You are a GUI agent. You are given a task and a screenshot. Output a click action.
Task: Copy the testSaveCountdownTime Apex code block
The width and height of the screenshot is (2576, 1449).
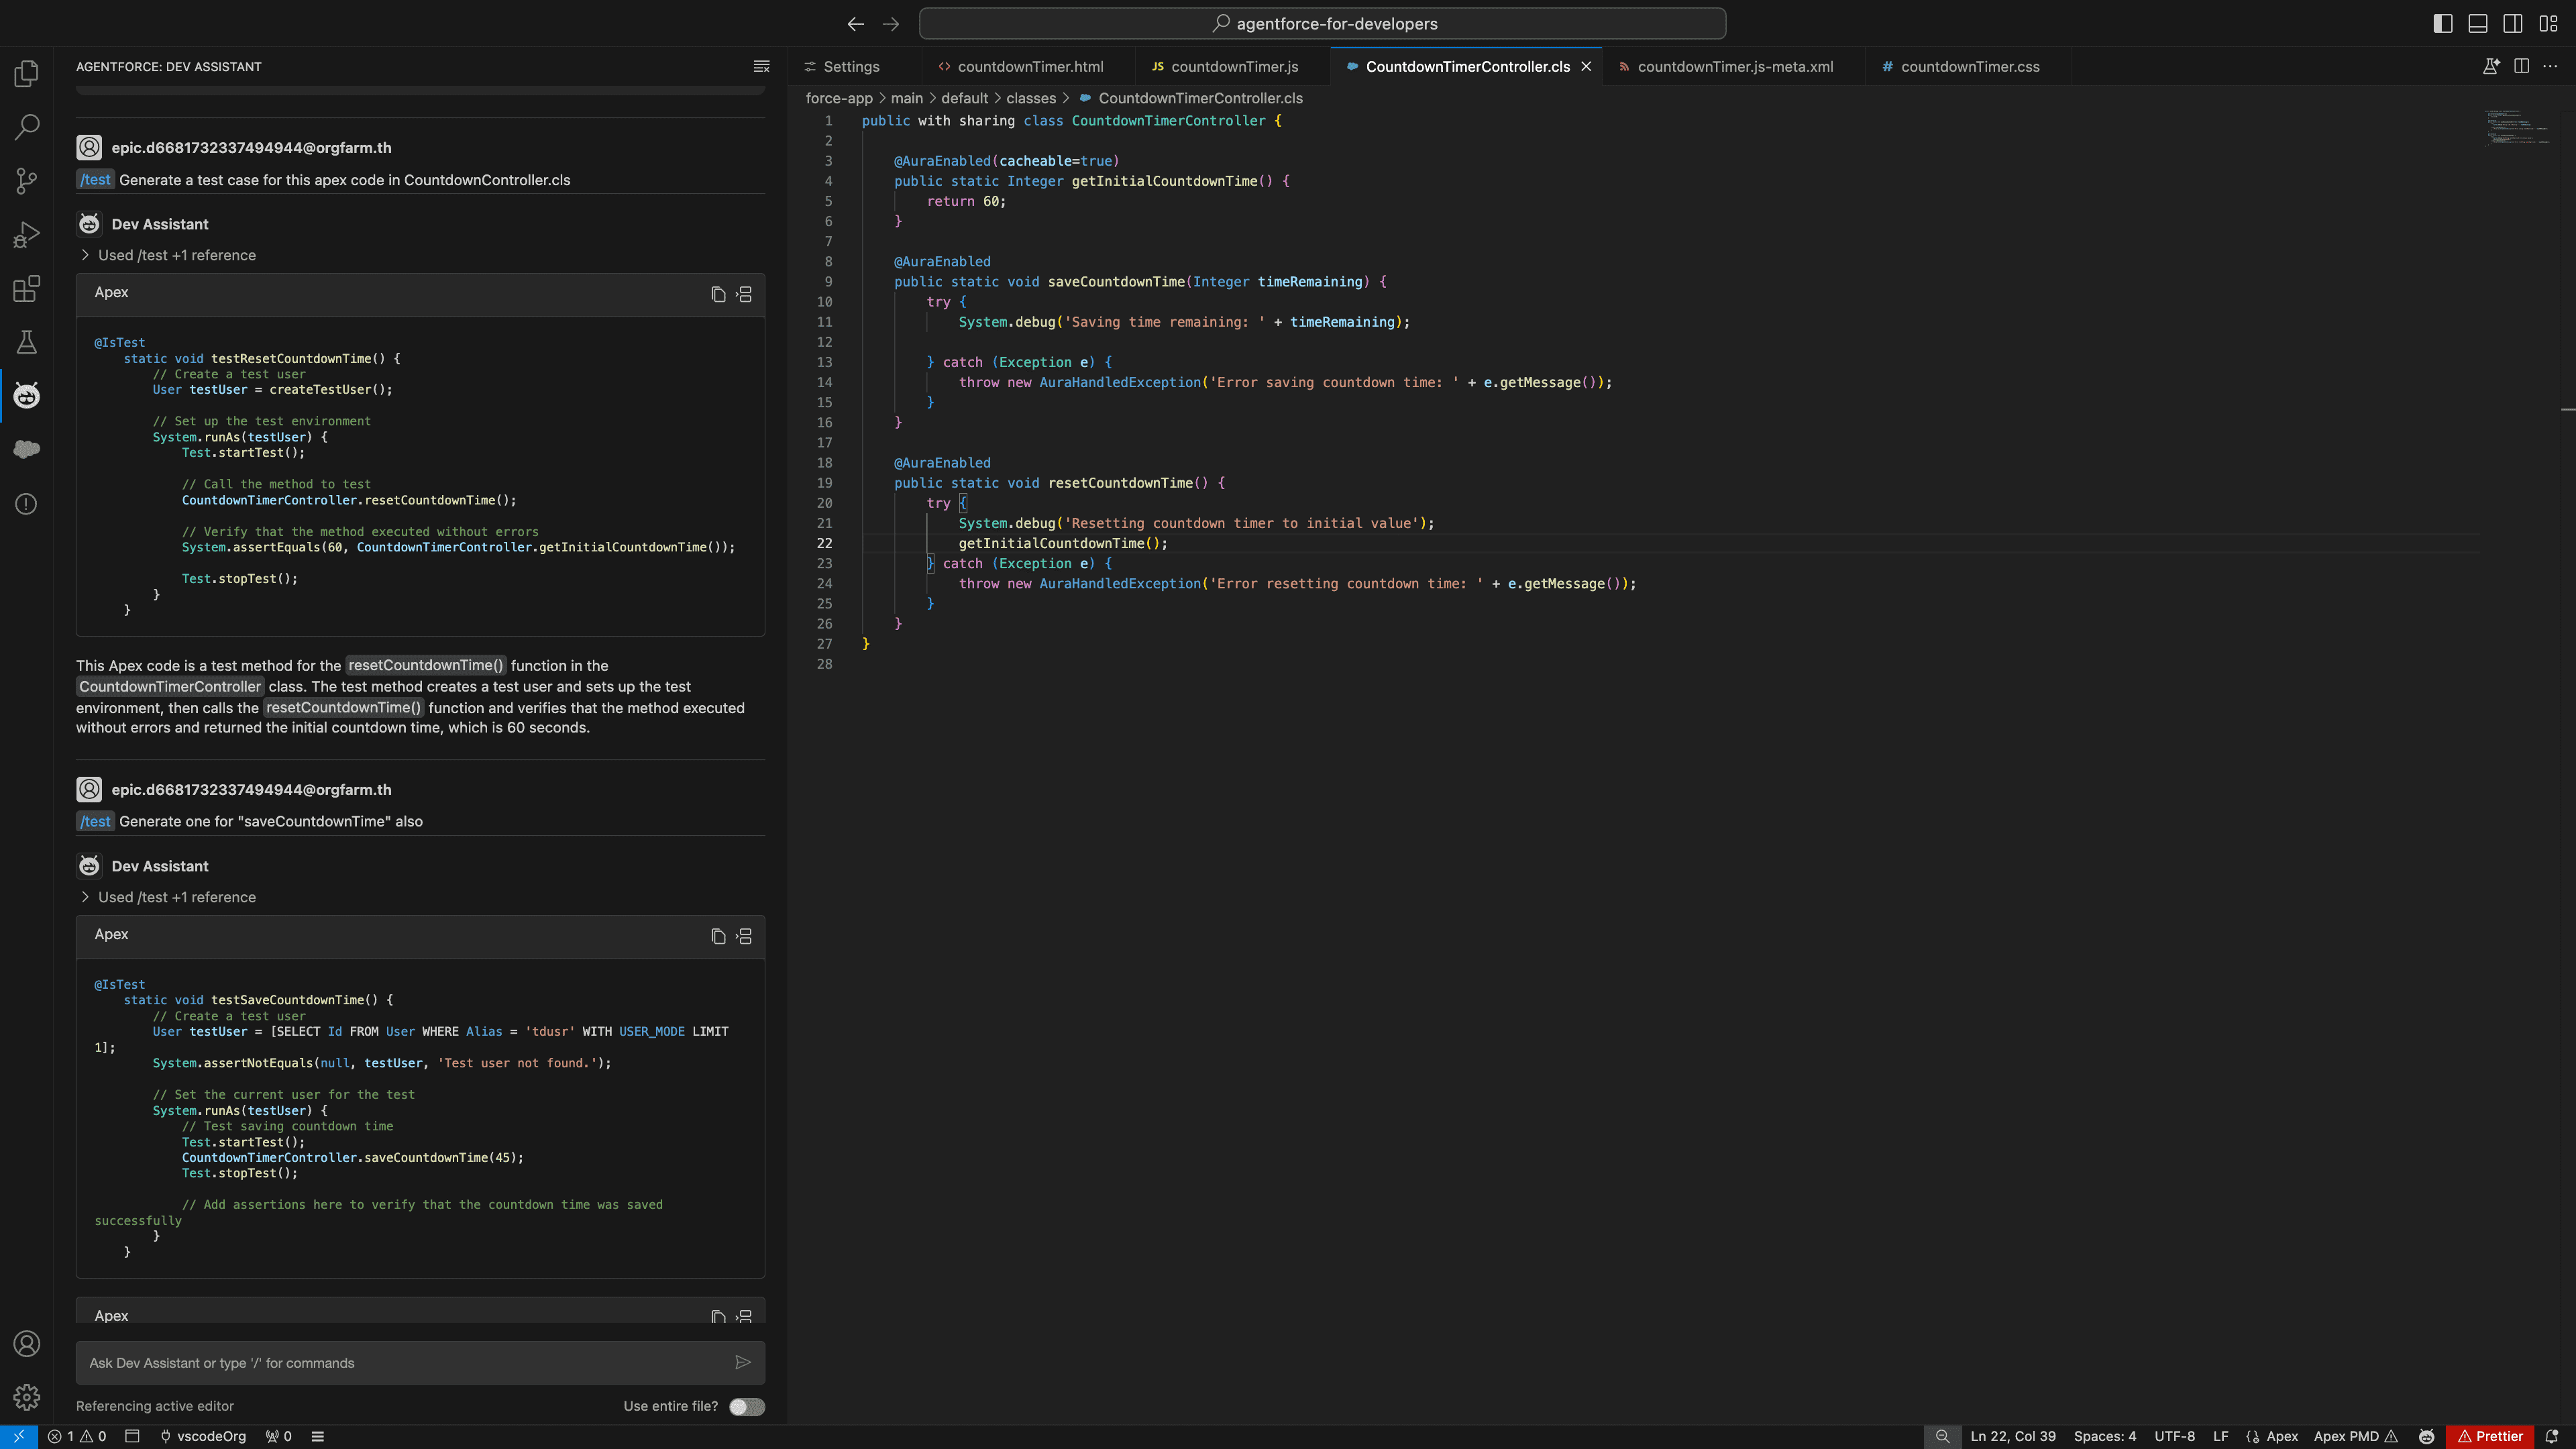point(718,936)
